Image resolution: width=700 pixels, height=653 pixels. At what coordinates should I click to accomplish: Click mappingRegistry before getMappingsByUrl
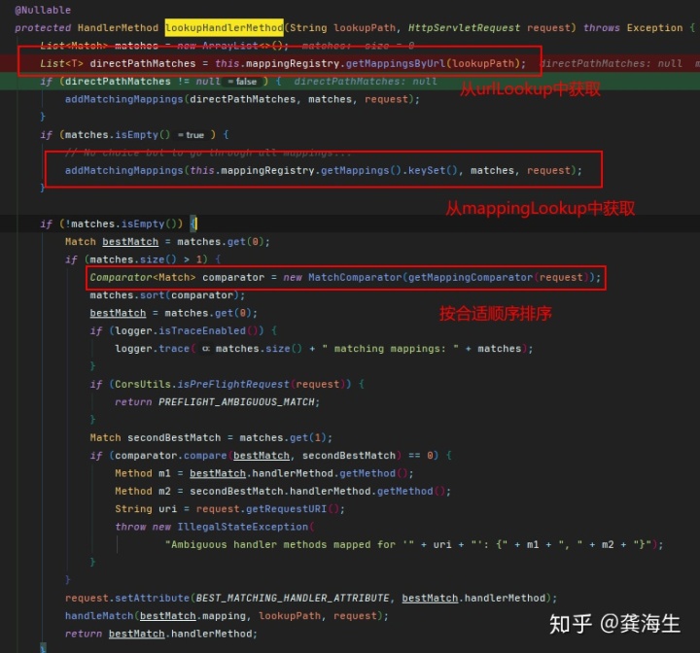pyautogui.click(x=293, y=63)
